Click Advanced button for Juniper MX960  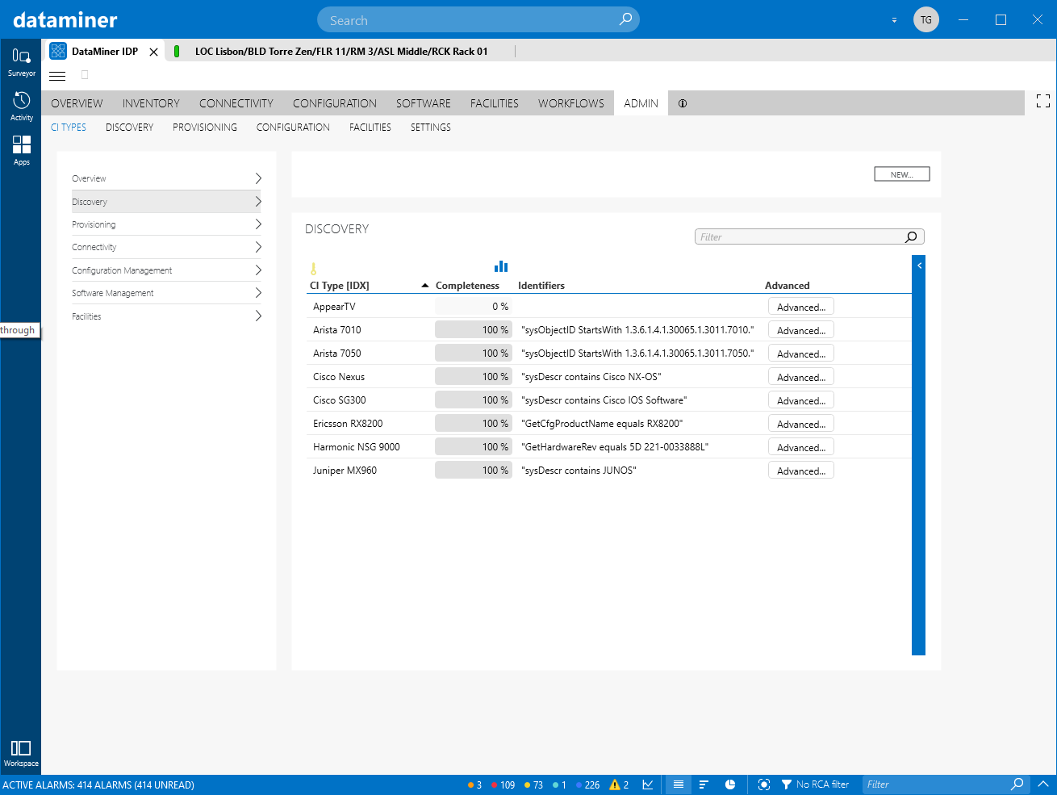(800, 471)
